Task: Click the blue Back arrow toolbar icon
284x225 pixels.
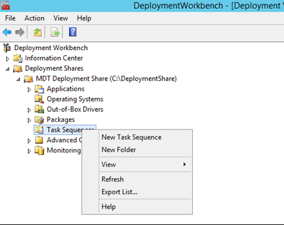Action: tap(7, 32)
